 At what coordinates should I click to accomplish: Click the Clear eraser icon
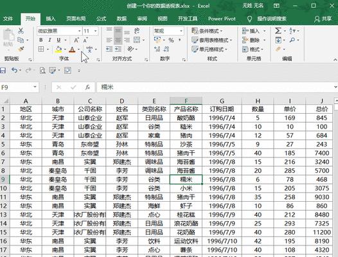pos(278,49)
